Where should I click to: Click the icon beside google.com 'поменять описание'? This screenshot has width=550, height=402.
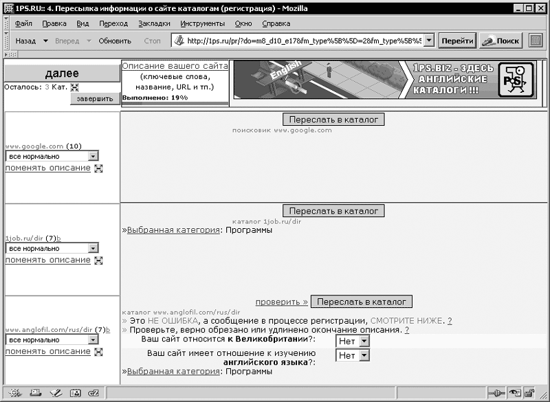coord(98,168)
